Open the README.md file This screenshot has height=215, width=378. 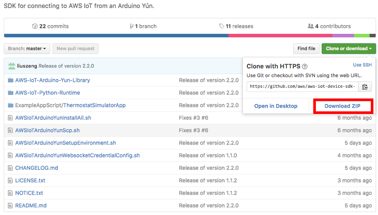coord(31,205)
